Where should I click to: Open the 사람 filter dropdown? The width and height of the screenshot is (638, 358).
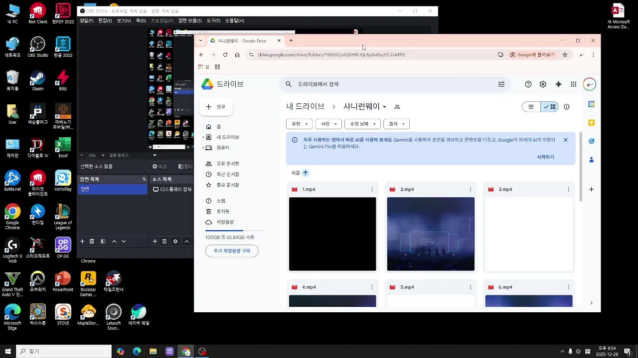pos(328,124)
